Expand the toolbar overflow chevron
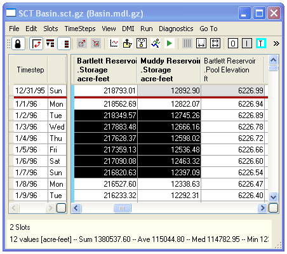 [x=276, y=44]
